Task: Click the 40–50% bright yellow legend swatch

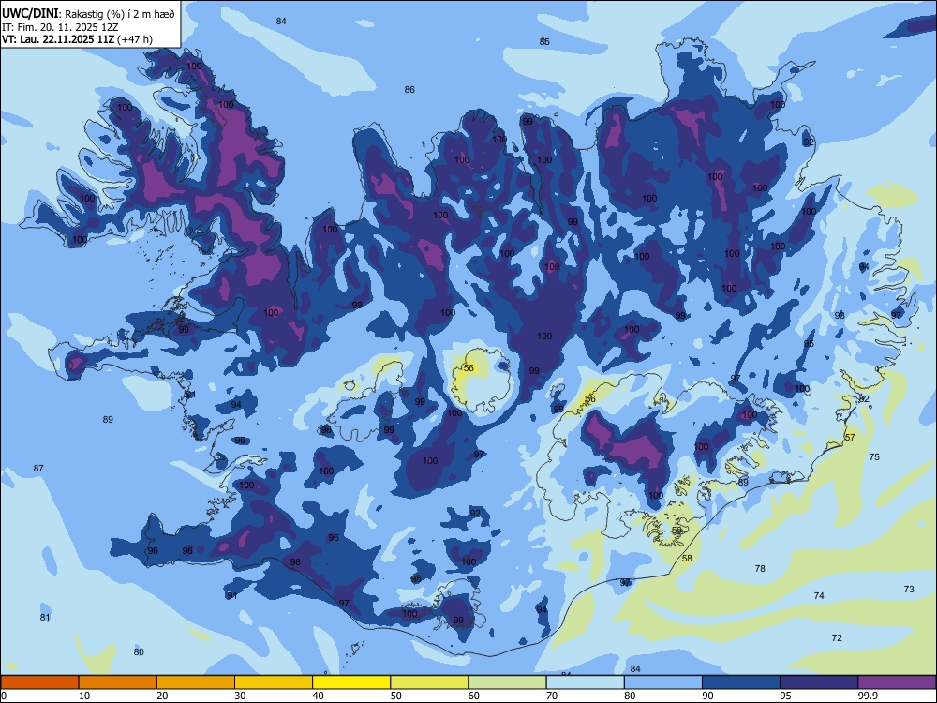Action: (x=351, y=682)
